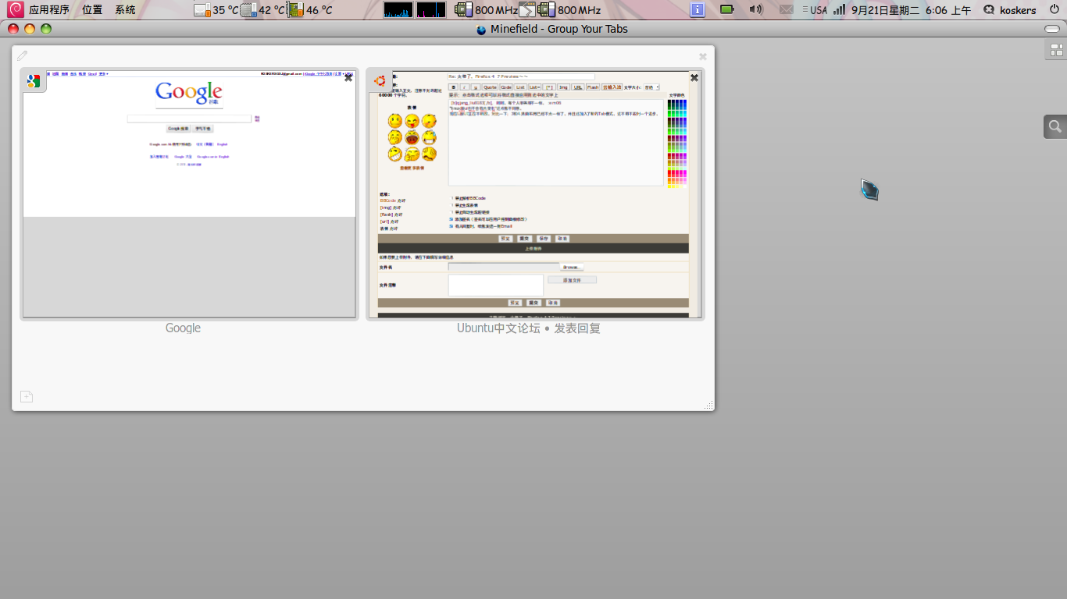The width and height of the screenshot is (1067, 599).
Task: Add a new tab to the group
Action: pyautogui.click(x=27, y=396)
